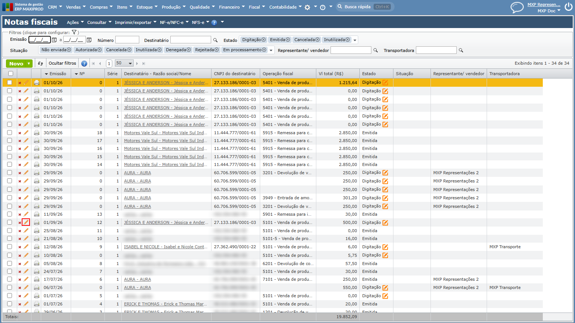Open the Novo button dropdown arrow
Image resolution: width=575 pixels, height=323 pixels.
click(x=29, y=64)
